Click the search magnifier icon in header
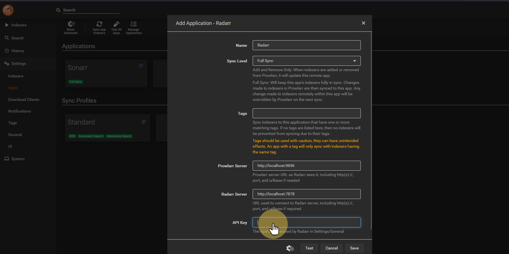The image size is (509, 254). tap(58, 10)
